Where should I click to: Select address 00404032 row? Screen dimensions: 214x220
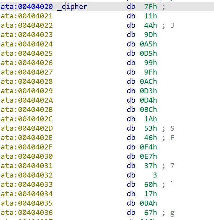(27, 175)
